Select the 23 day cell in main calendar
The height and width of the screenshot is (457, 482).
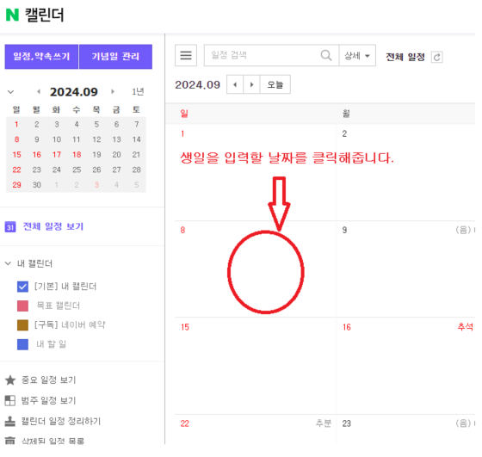[x=405, y=429]
